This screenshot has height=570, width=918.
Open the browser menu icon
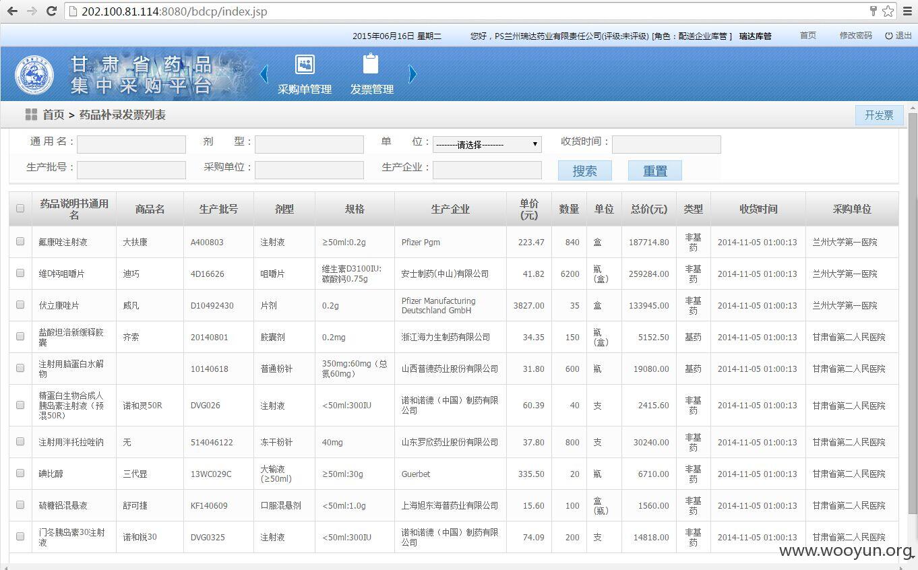(x=907, y=11)
